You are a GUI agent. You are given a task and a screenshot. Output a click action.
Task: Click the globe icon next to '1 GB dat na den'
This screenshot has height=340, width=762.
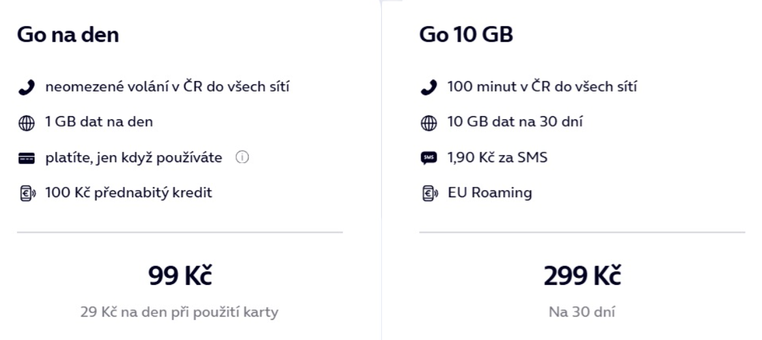[x=26, y=123]
